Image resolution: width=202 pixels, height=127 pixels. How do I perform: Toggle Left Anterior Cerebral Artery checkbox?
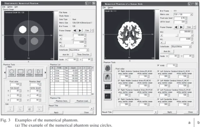tap(158, 71)
